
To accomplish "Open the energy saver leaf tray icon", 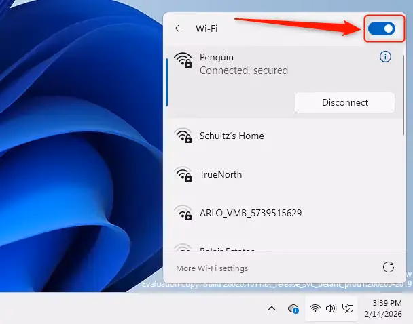I will coord(348,308).
